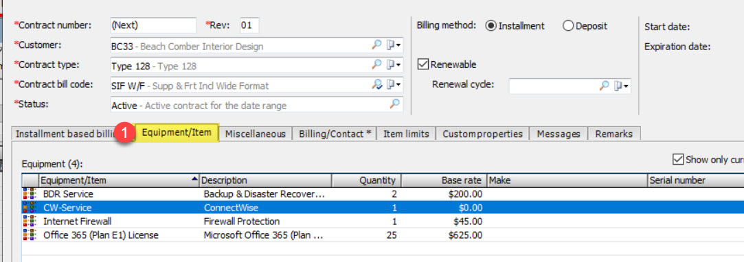Click the Internet Firewall row item icon
The height and width of the screenshot is (262, 744).
pyautogui.click(x=30, y=222)
